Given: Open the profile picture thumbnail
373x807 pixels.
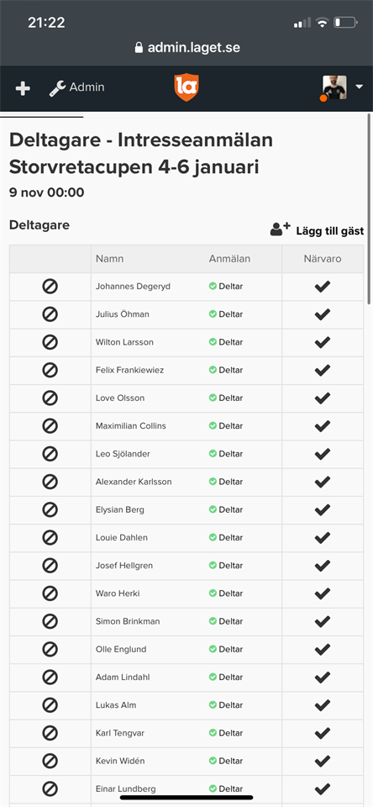Looking at the screenshot, I should click(334, 87).
